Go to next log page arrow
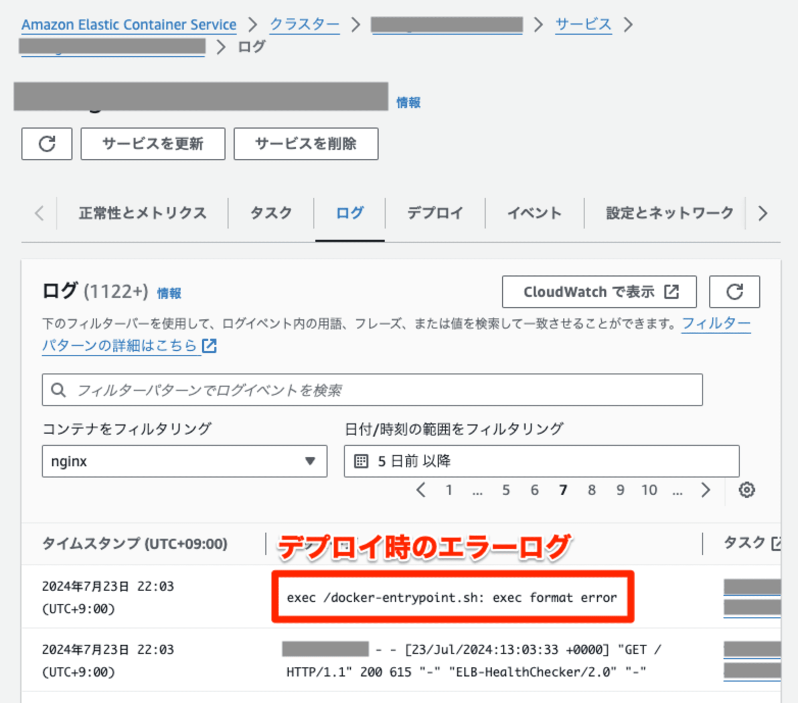The image size is (798, 703). [705, 490]
